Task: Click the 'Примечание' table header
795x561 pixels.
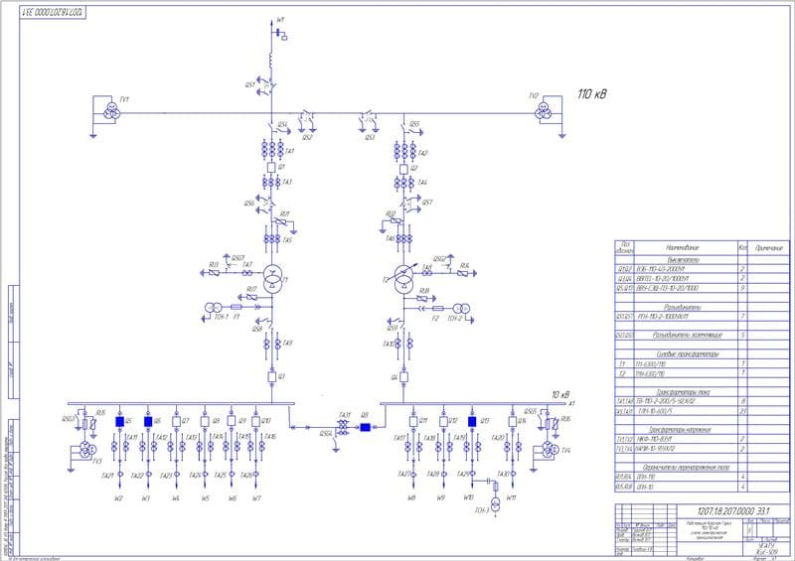Action: point(768,248)
